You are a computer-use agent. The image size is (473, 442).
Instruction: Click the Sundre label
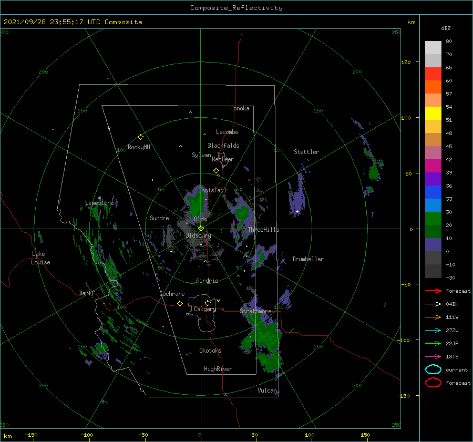(x=160, y=218)
